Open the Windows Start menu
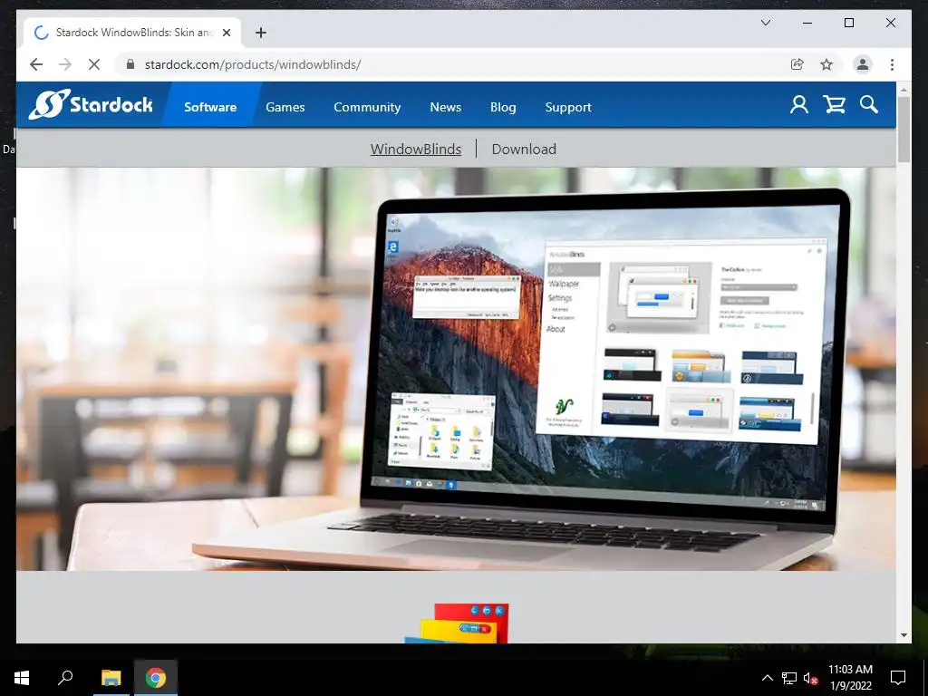Image resolution: width=928 pixels, height=696 pixels. [x=22, y=678]
